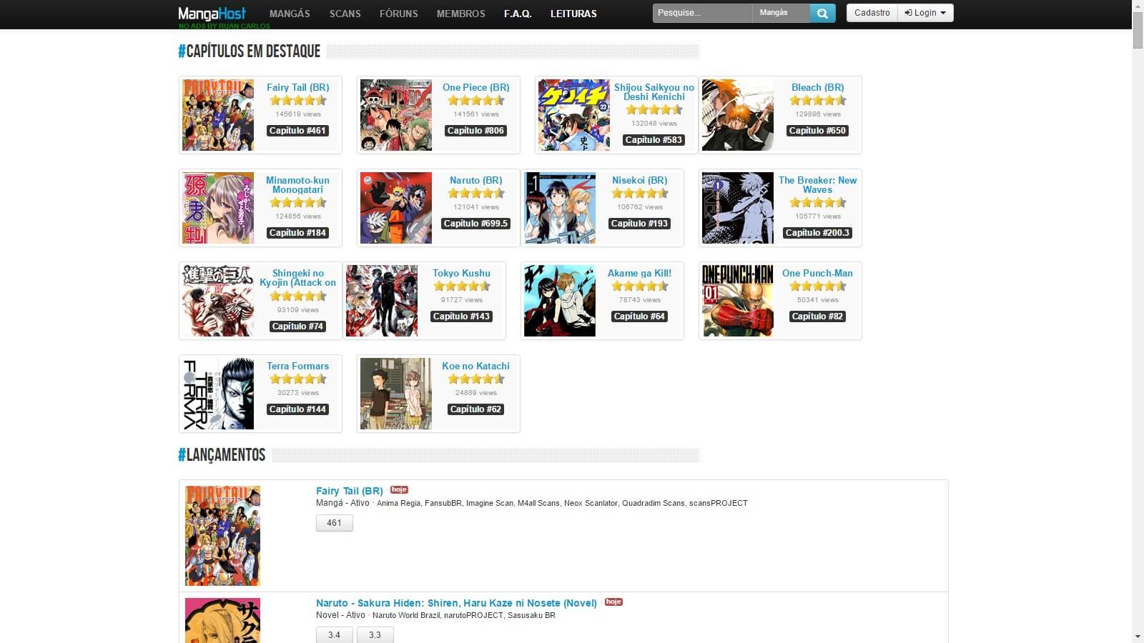Read Nisekoi Capítulo #193
This screenshot has height=643, width=1144.
(x=639, y=224)
